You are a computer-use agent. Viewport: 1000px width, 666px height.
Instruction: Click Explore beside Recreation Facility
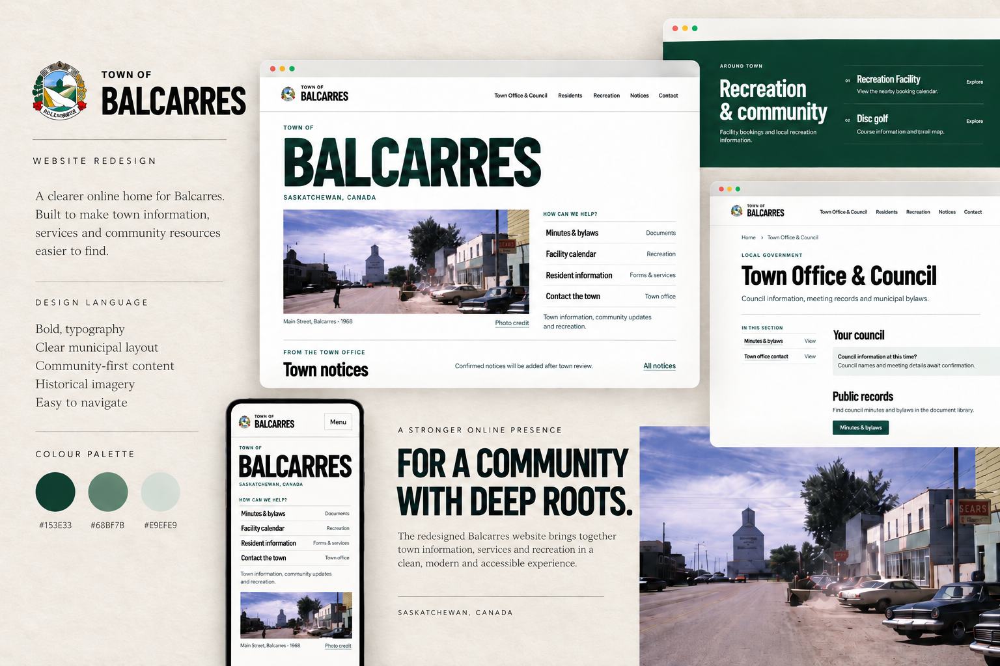tap(975, 82)
